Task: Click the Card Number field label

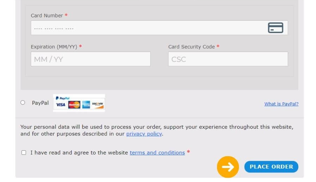Action: (47, 16)
